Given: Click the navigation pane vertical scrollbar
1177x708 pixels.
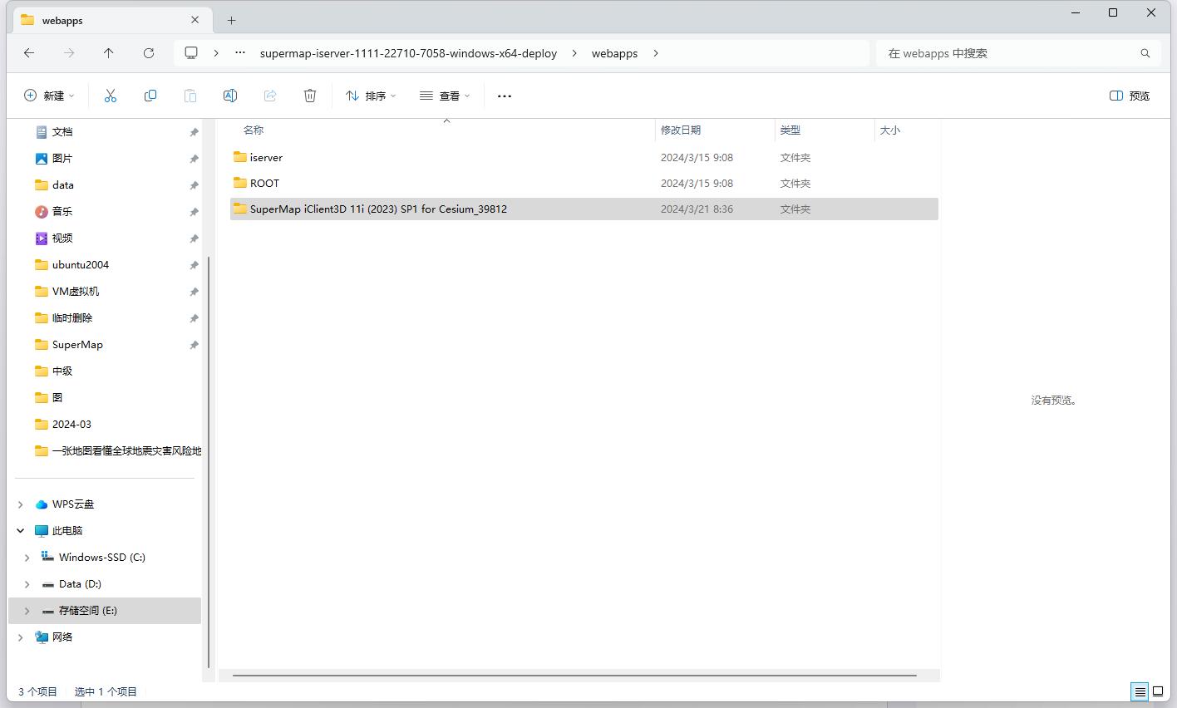Looking at the screenshot, I should (x=208, y=461).
